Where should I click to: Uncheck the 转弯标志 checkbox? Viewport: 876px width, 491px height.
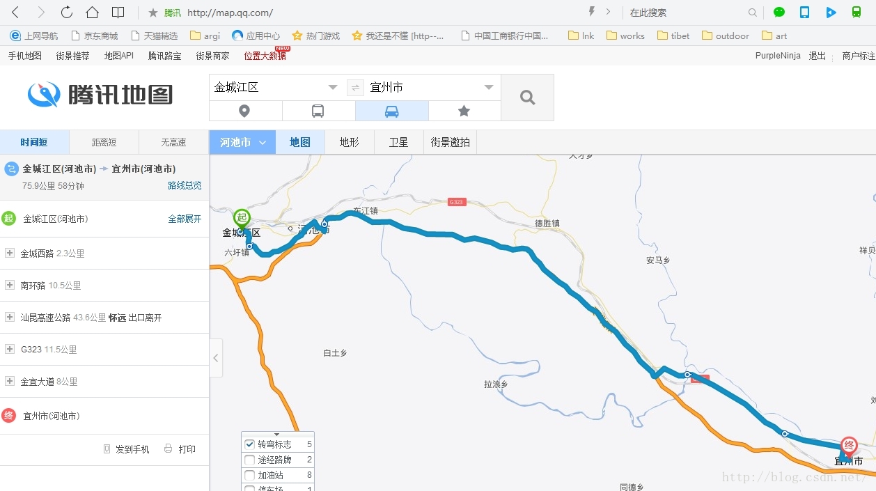[249, 444]
